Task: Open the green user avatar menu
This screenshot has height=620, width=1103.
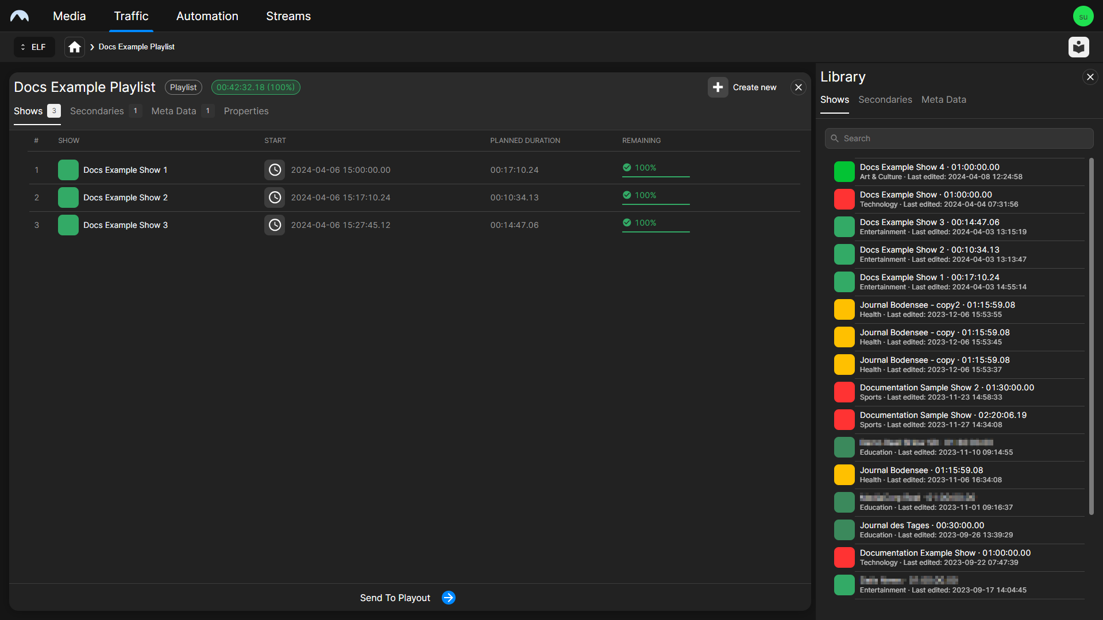Action: [x=1083, y=16]
